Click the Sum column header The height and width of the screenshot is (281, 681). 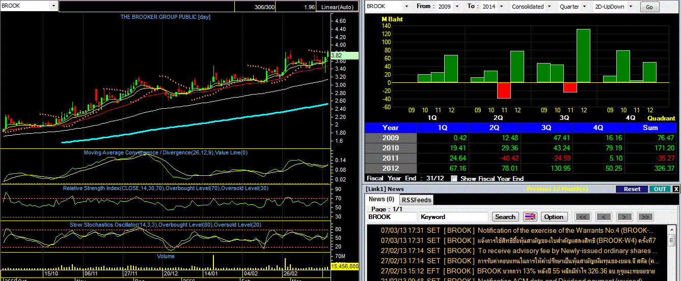pos(650,128)
